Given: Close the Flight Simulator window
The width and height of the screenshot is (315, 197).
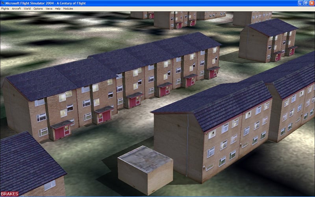Looking at the screenshot, I should tap(311, 3).
